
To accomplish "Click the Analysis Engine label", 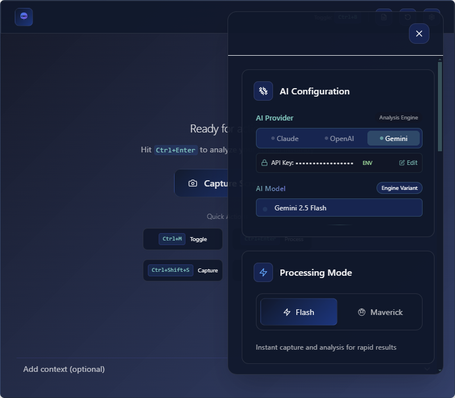I will click(399, 118).
